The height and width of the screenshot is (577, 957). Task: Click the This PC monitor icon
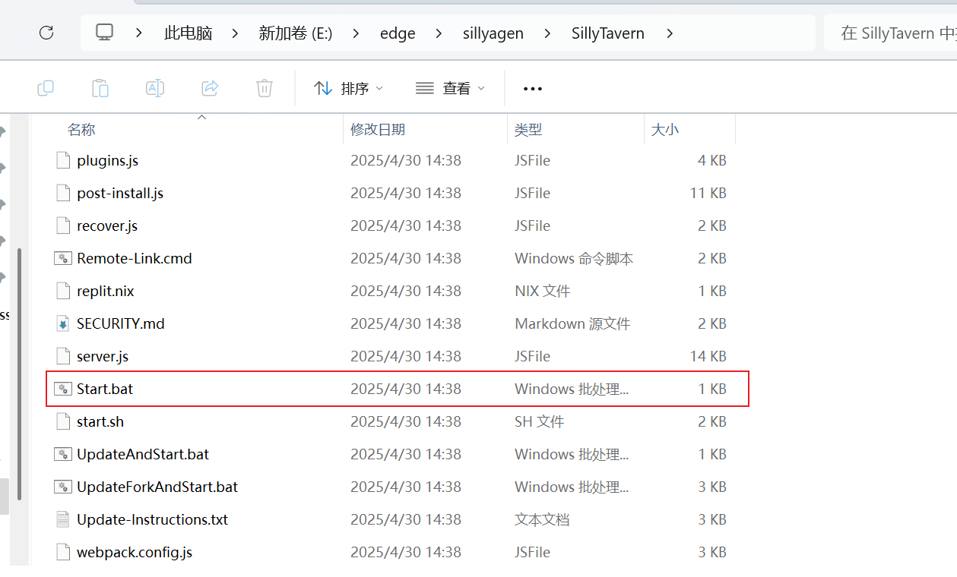(x=105, y=33)
